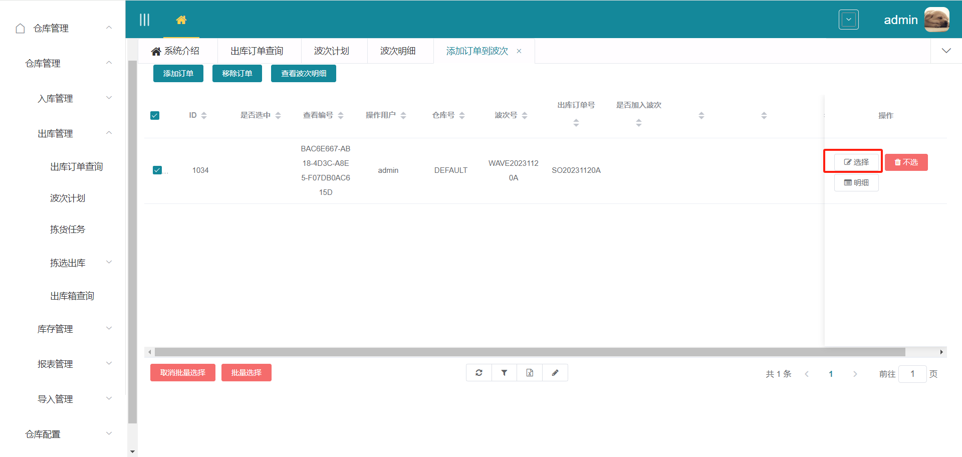Click the refresh icon in bottom toolbar
This screenshot has width=962, height=457.
[479, 373]
